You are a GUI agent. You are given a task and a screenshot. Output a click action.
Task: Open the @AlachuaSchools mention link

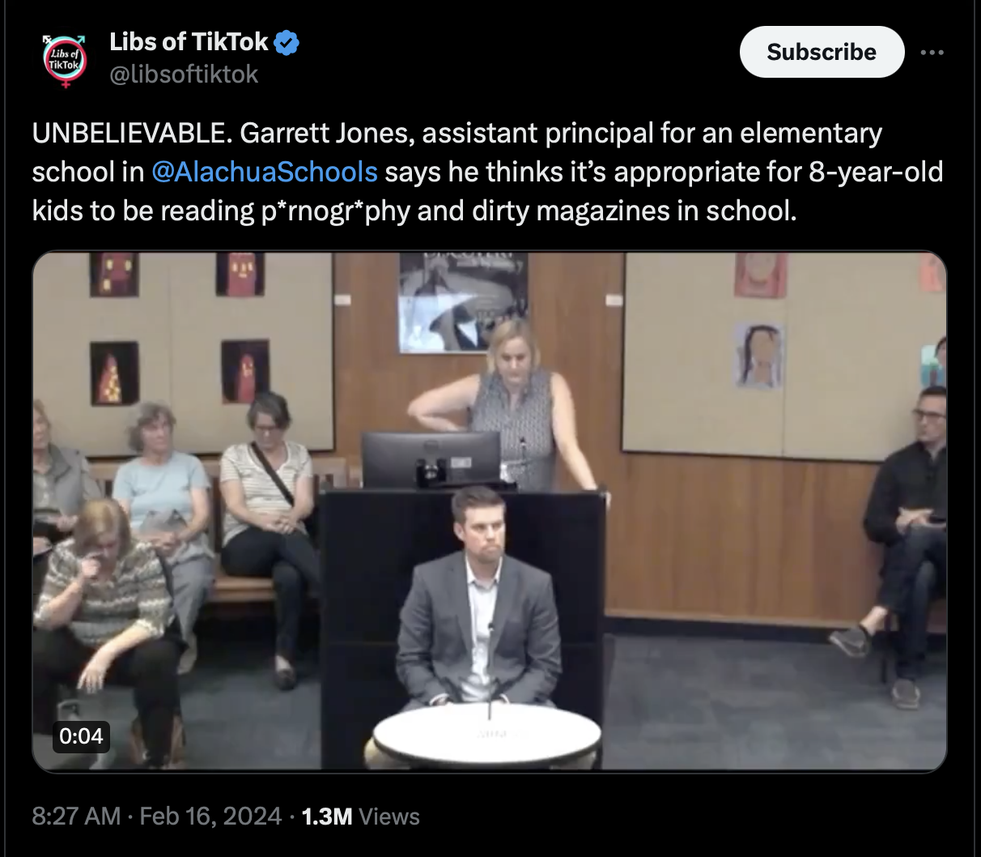[265, 172]
